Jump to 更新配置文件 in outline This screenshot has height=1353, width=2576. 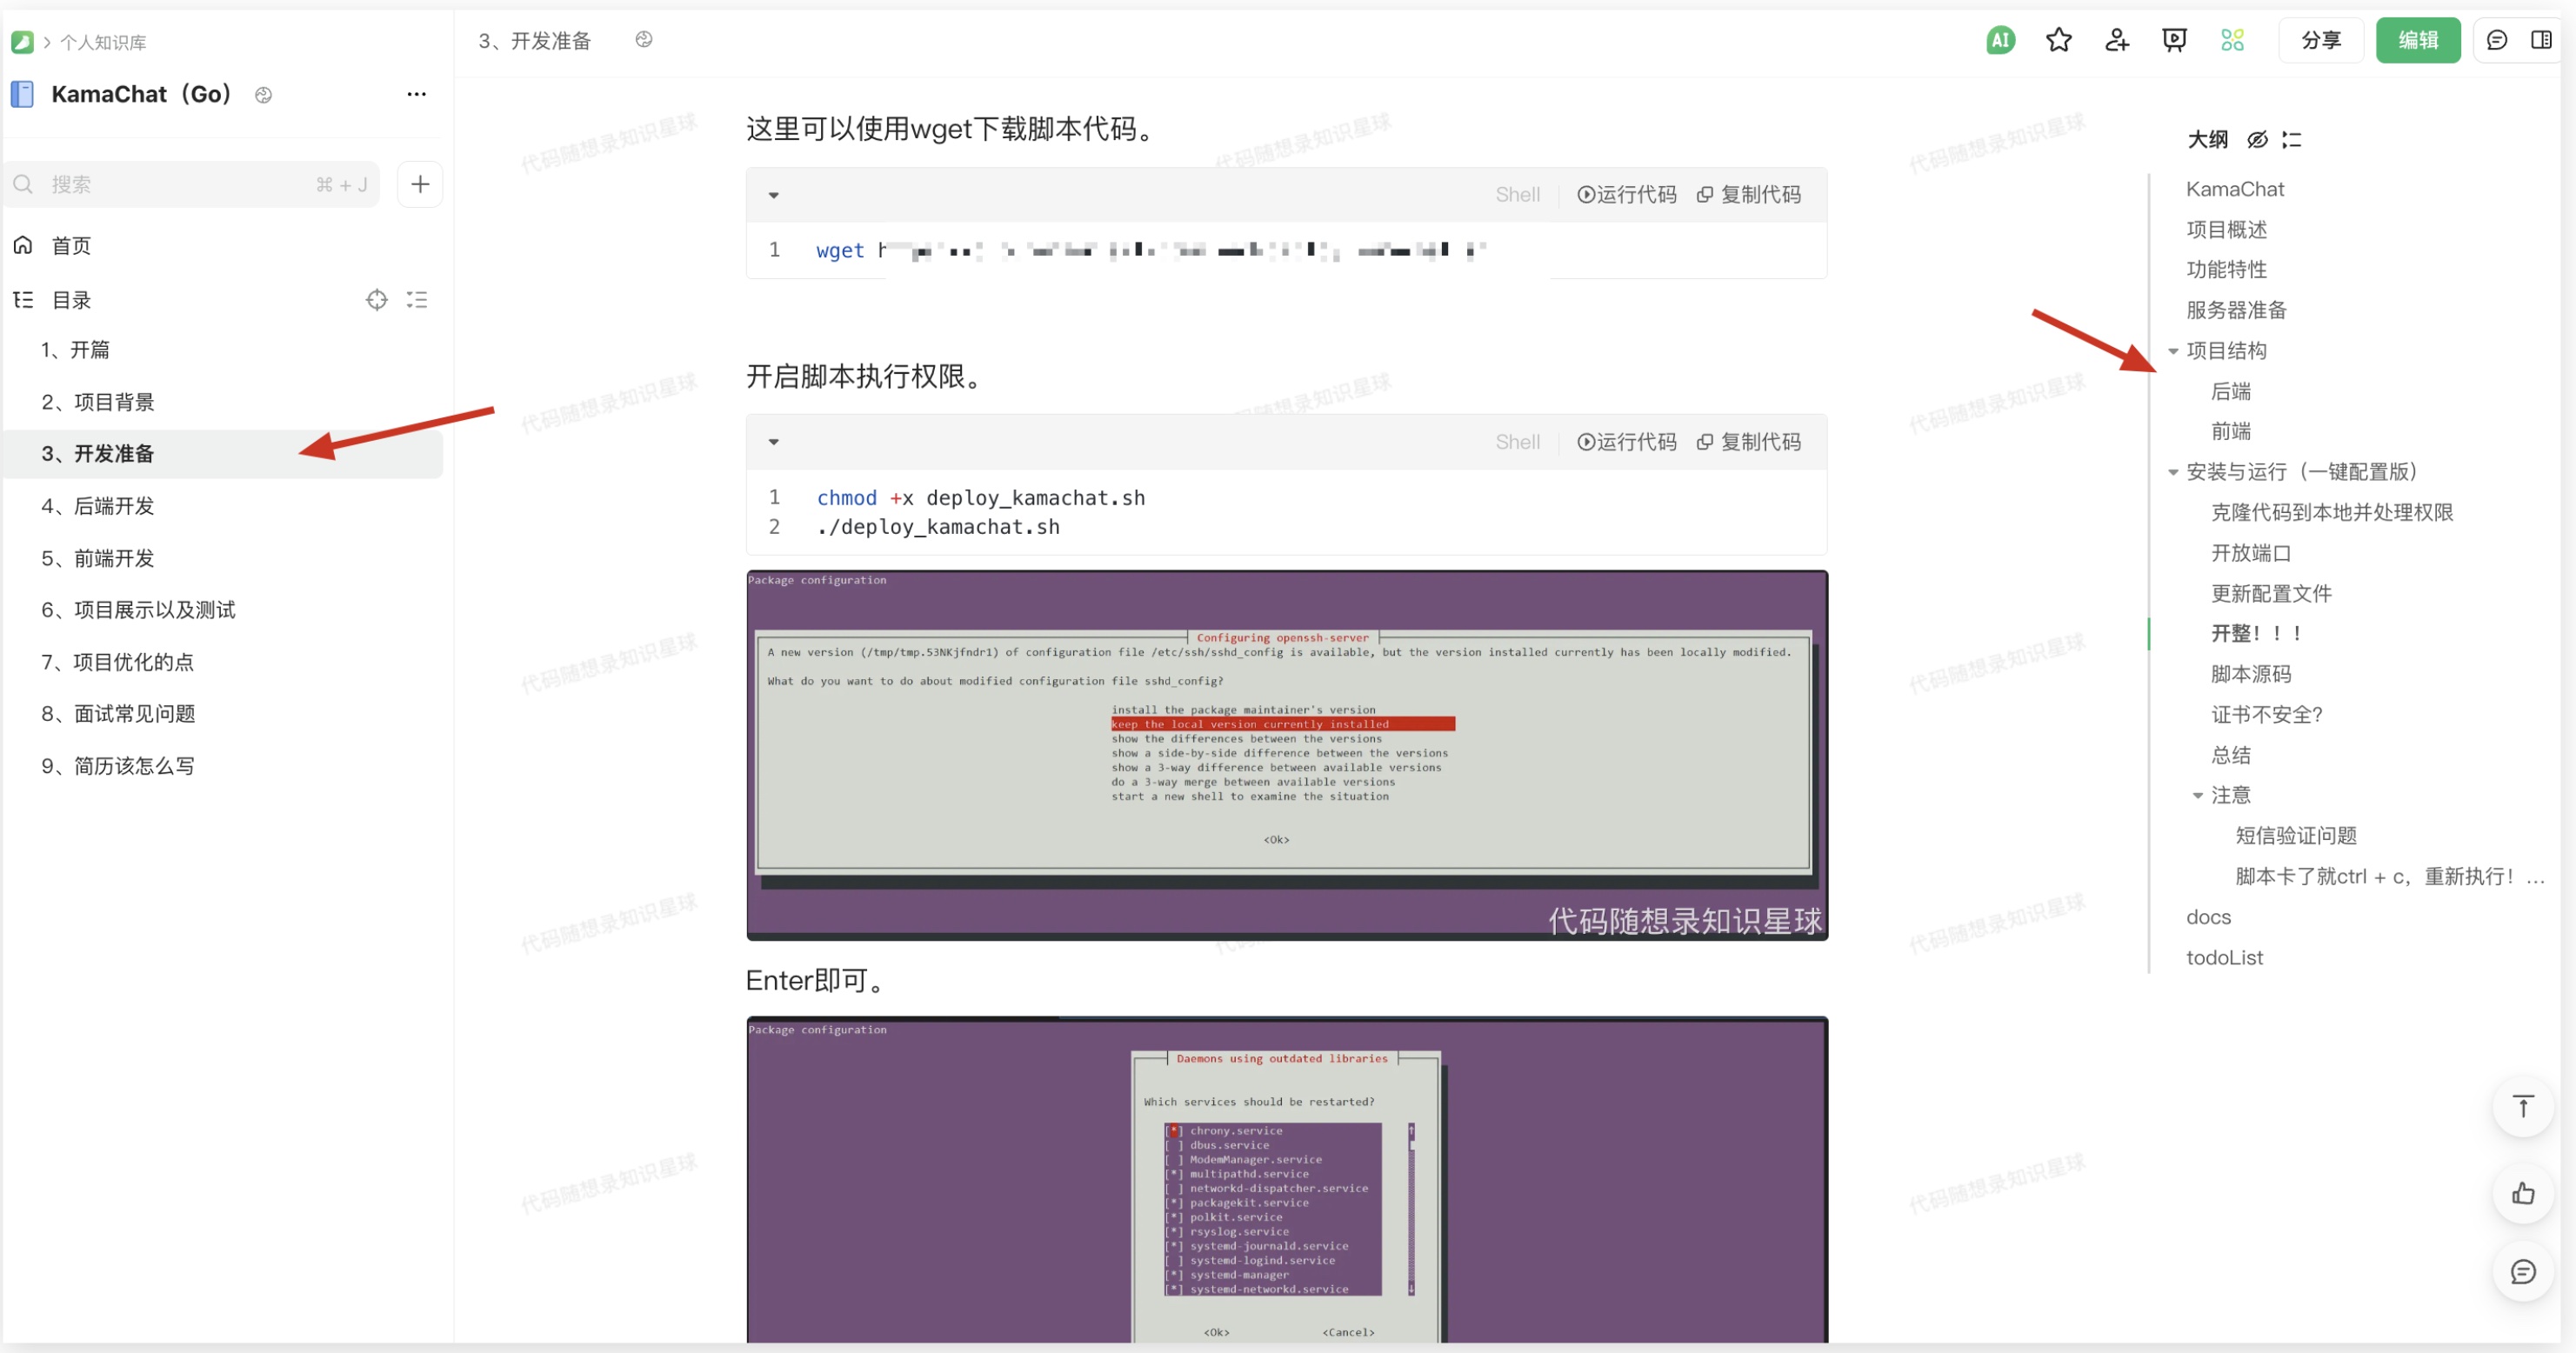coord(2270,594)
